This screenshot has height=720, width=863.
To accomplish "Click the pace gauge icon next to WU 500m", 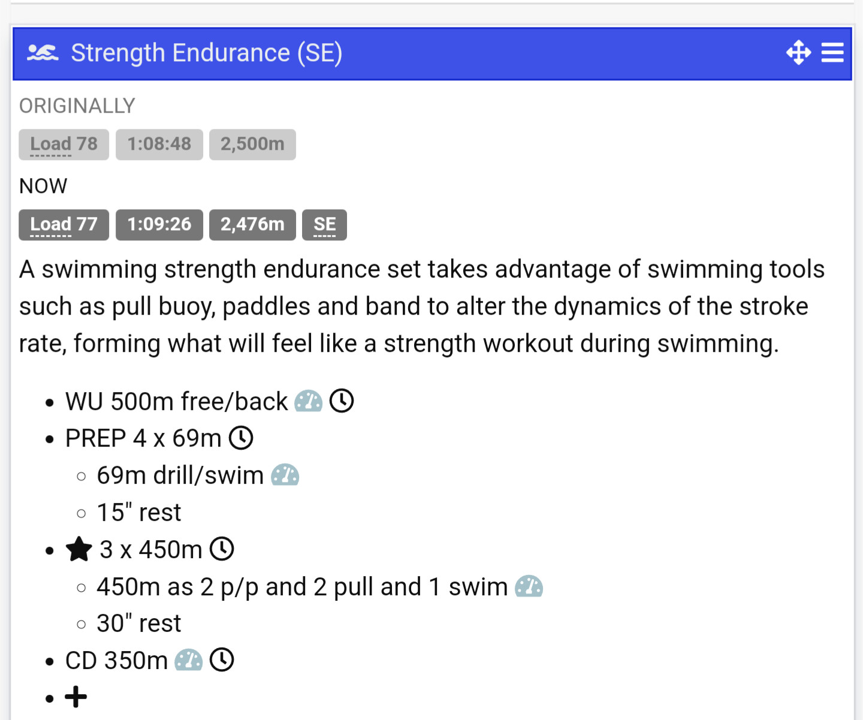I will coord(309,401).
